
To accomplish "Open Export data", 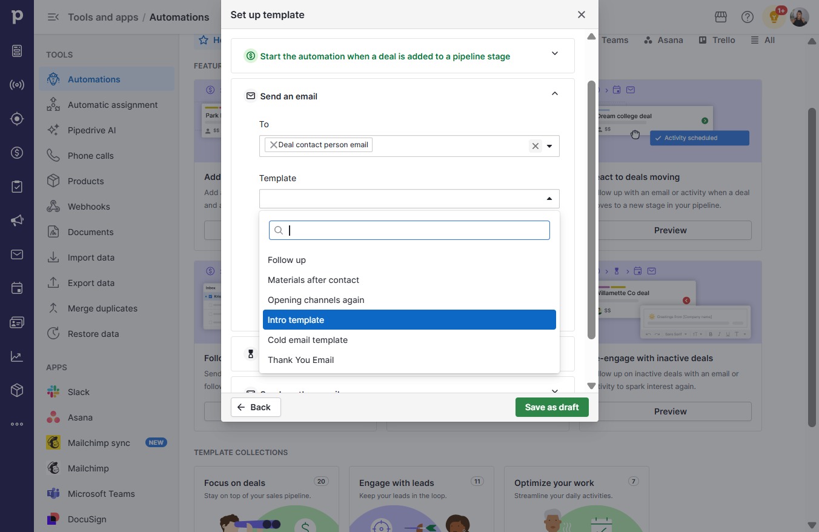I will pos(107,283).
